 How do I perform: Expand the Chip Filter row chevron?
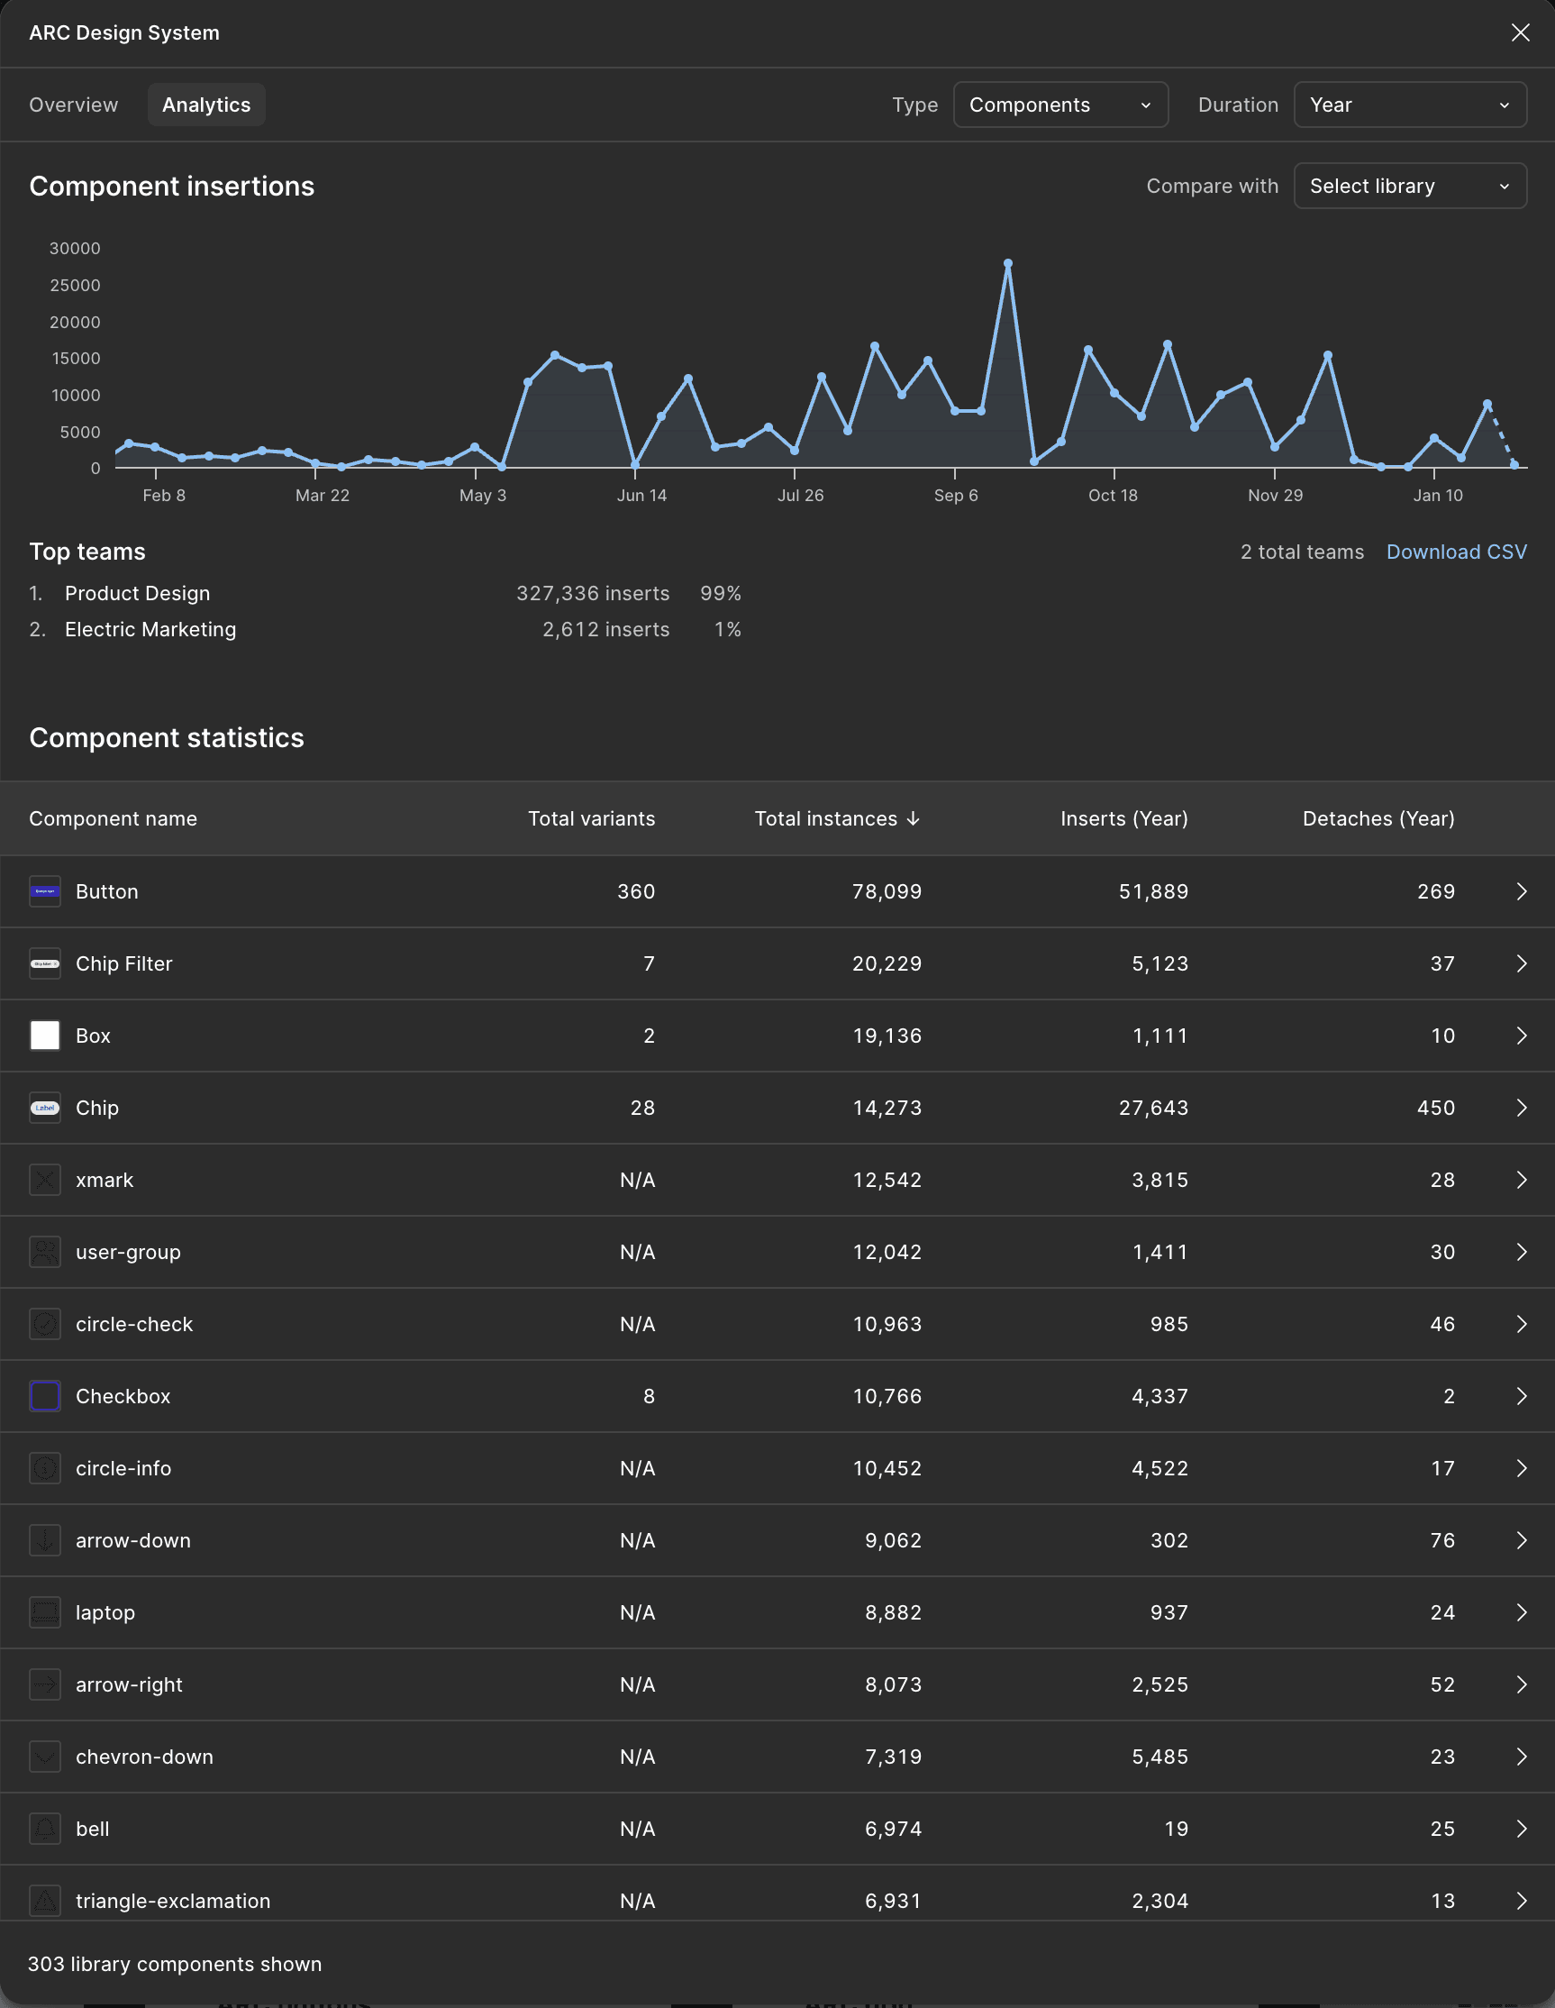[1521, 963]
